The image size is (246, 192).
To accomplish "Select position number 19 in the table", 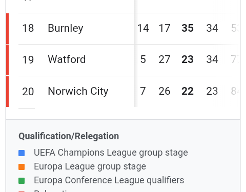I will click(x=28, y=60).
